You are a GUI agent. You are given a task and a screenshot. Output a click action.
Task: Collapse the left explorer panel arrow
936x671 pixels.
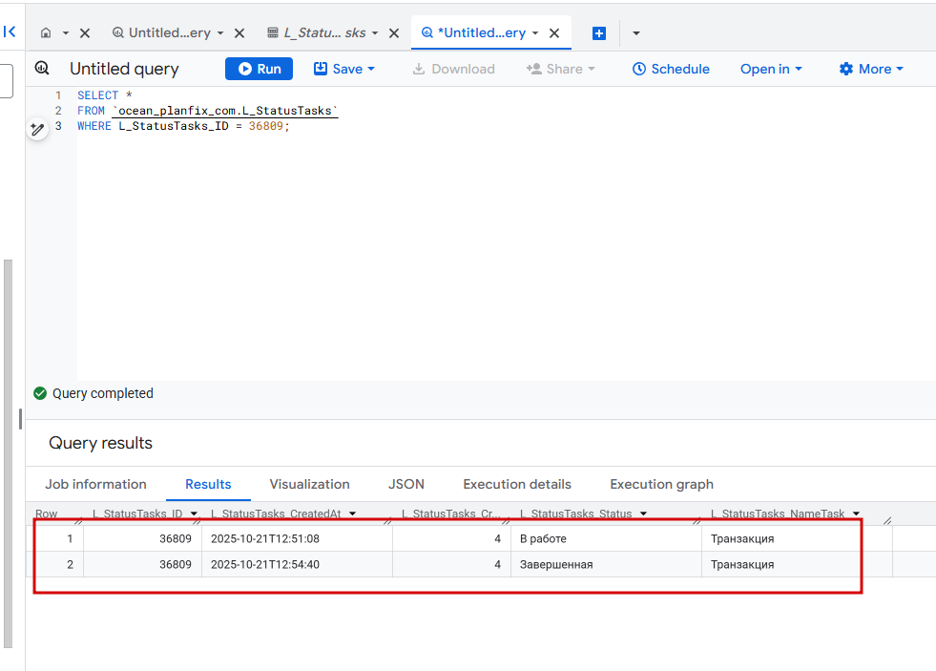pyautogui.click(x=10, y=31)
